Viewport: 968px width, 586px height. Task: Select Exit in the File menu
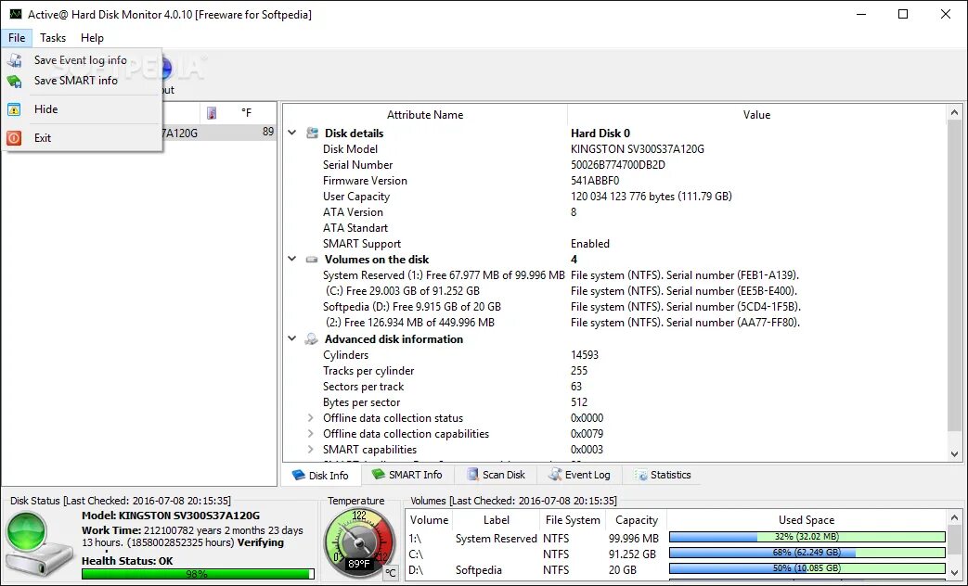pos(82,138)
